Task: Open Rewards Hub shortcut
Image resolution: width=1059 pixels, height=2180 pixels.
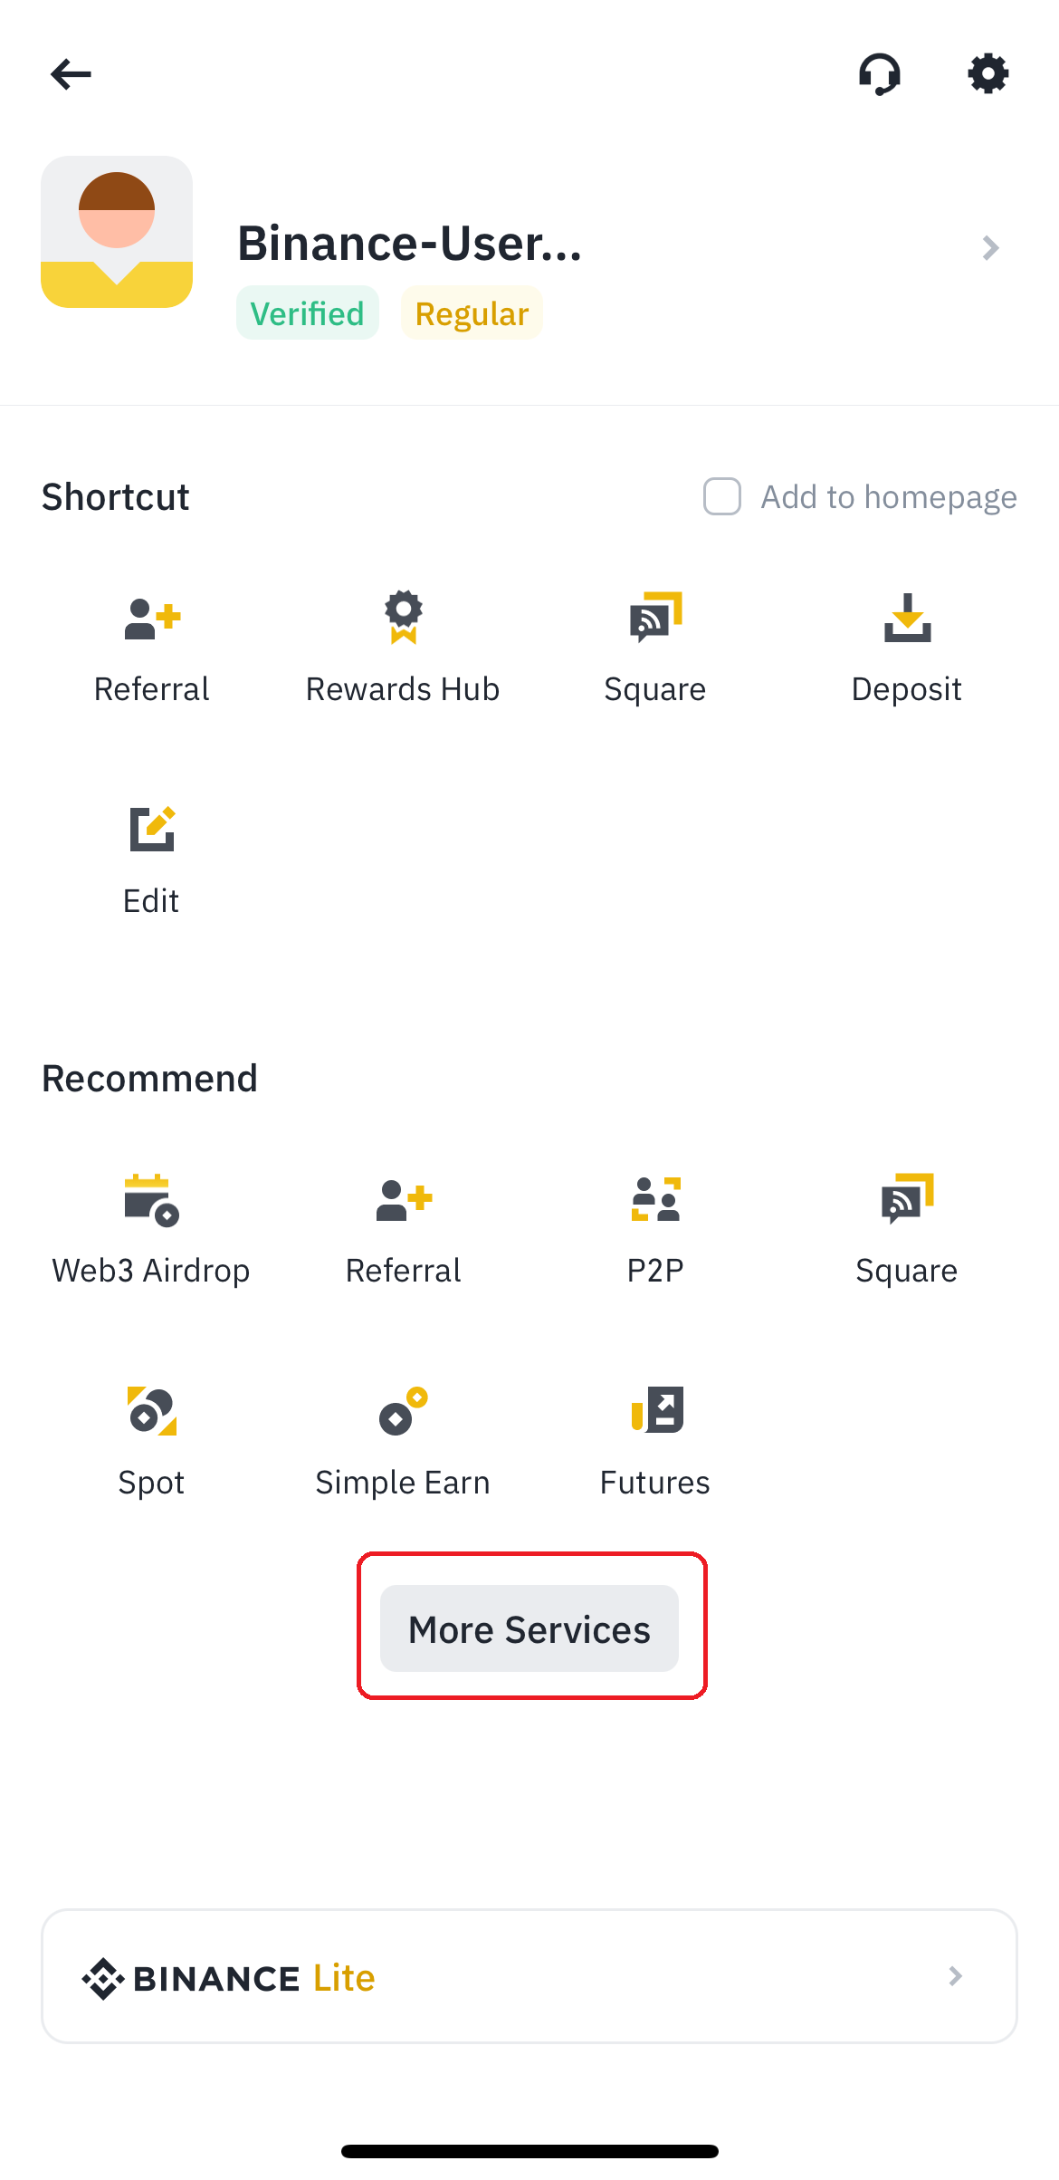Action: click(403, 618)
